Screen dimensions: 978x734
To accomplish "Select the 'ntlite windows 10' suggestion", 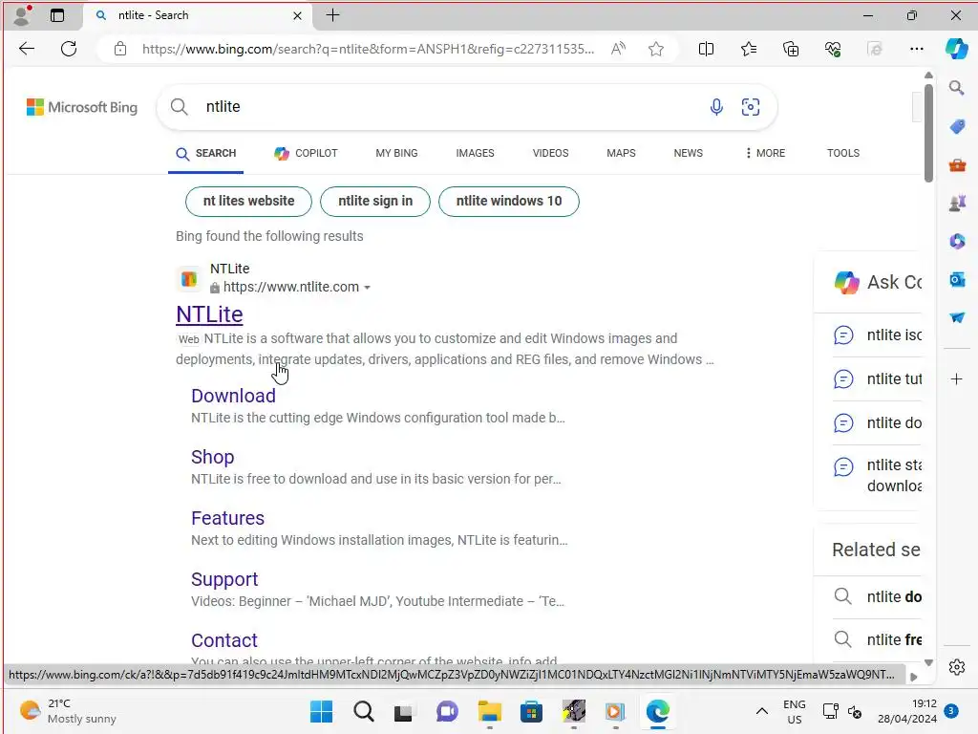I will click(x=508, y=201).
